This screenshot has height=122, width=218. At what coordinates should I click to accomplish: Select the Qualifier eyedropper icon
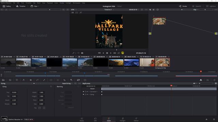44,80
